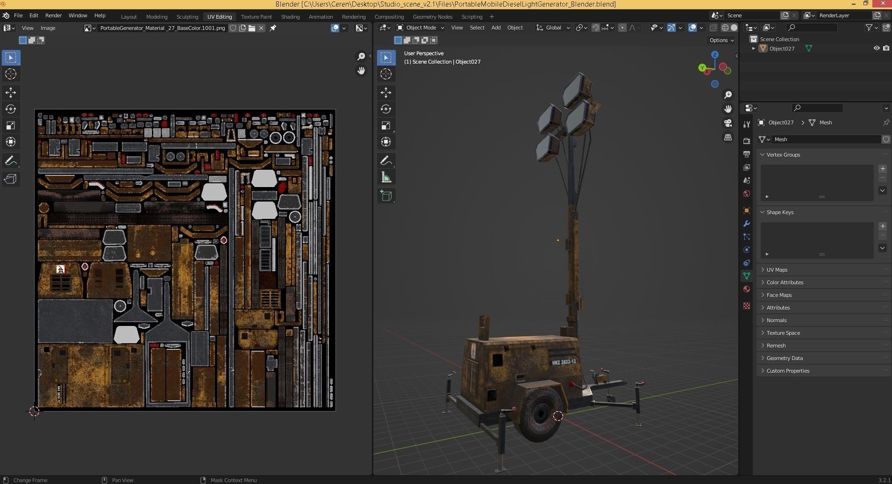
Task: Add a new vertex group with plus
Action: 882,169
